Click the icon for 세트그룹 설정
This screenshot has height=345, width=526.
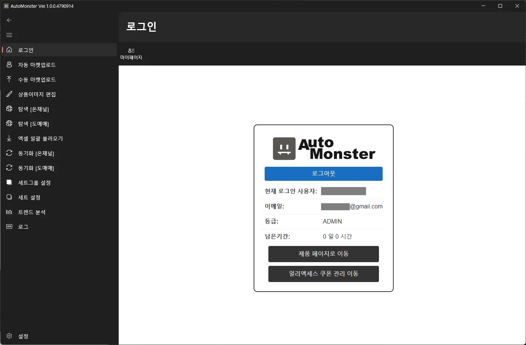9,182
